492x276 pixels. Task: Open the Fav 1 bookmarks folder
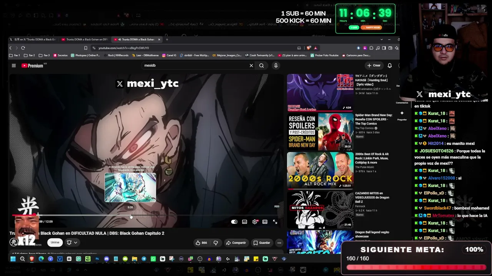pyautogui.click(x=15, y=56)
